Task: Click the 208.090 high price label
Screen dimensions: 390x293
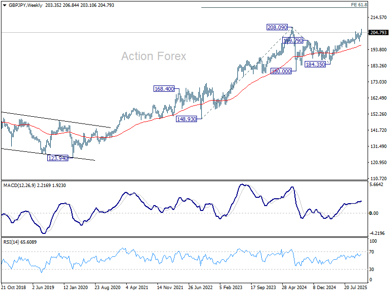Action: point(277,28)
